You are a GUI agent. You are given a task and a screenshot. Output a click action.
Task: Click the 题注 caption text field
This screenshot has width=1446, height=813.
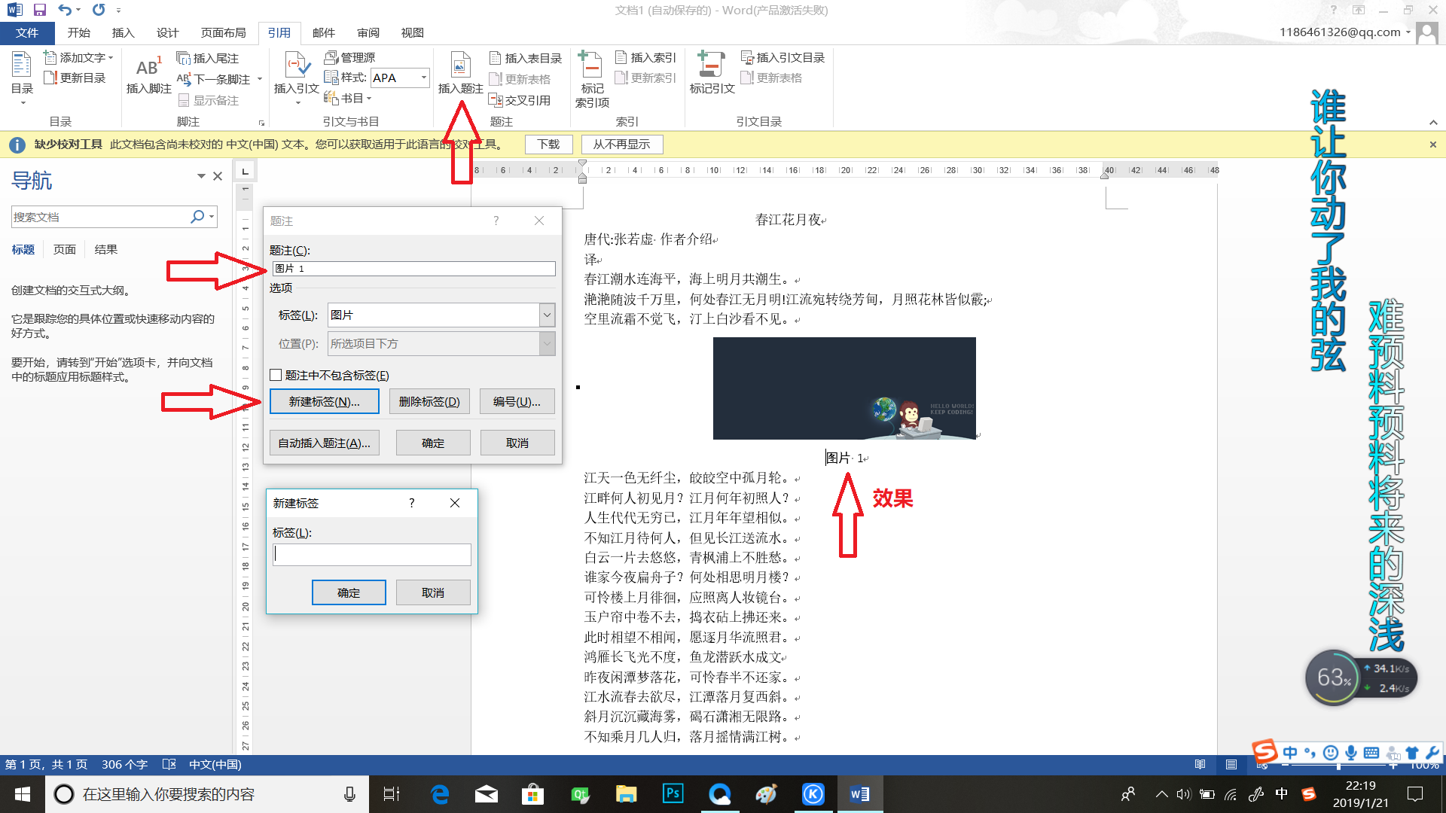pos(413,269)
